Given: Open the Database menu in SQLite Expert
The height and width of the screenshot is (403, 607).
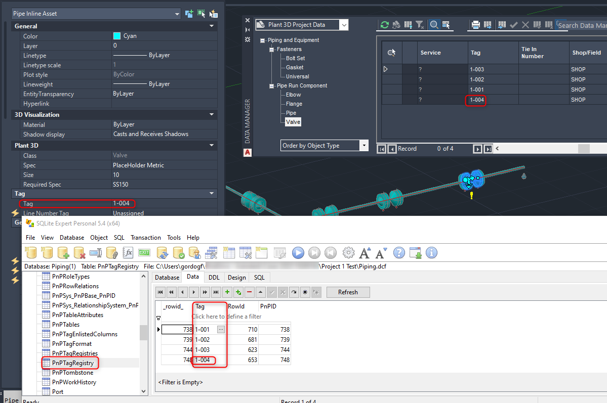Looking at the screenshot, I should (x=71, y=238).
